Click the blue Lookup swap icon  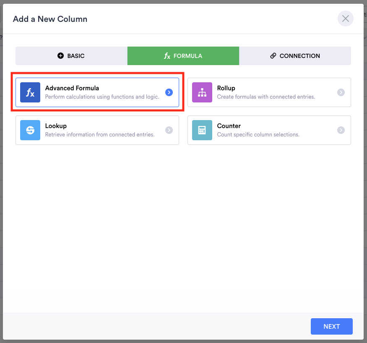[30, 130]
